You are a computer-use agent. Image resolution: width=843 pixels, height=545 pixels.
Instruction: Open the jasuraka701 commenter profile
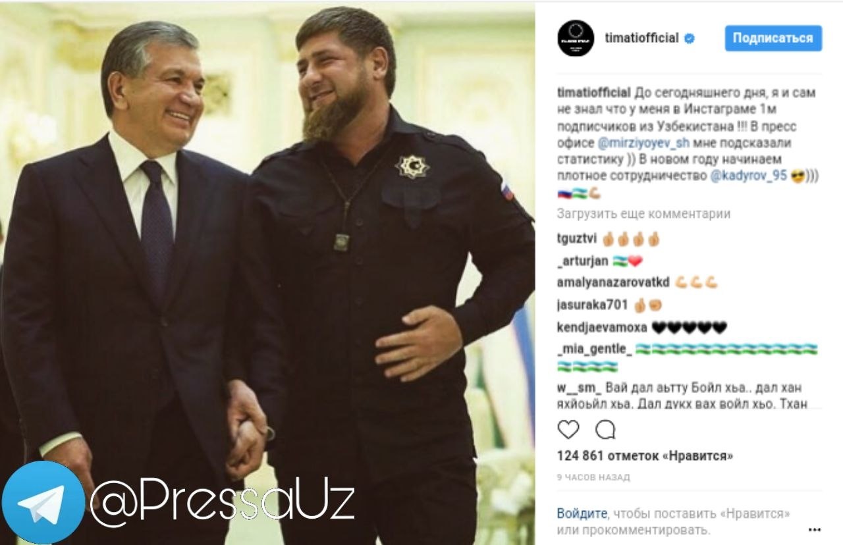pyautogui.click(x=592, y=305)
